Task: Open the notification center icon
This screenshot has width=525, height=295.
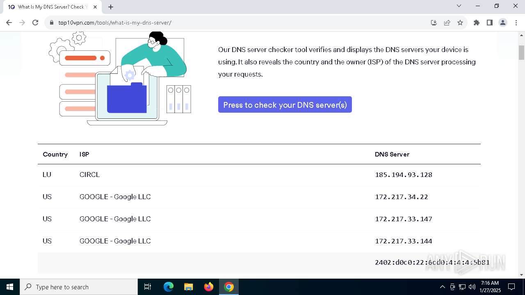Action: click(511, 287)
